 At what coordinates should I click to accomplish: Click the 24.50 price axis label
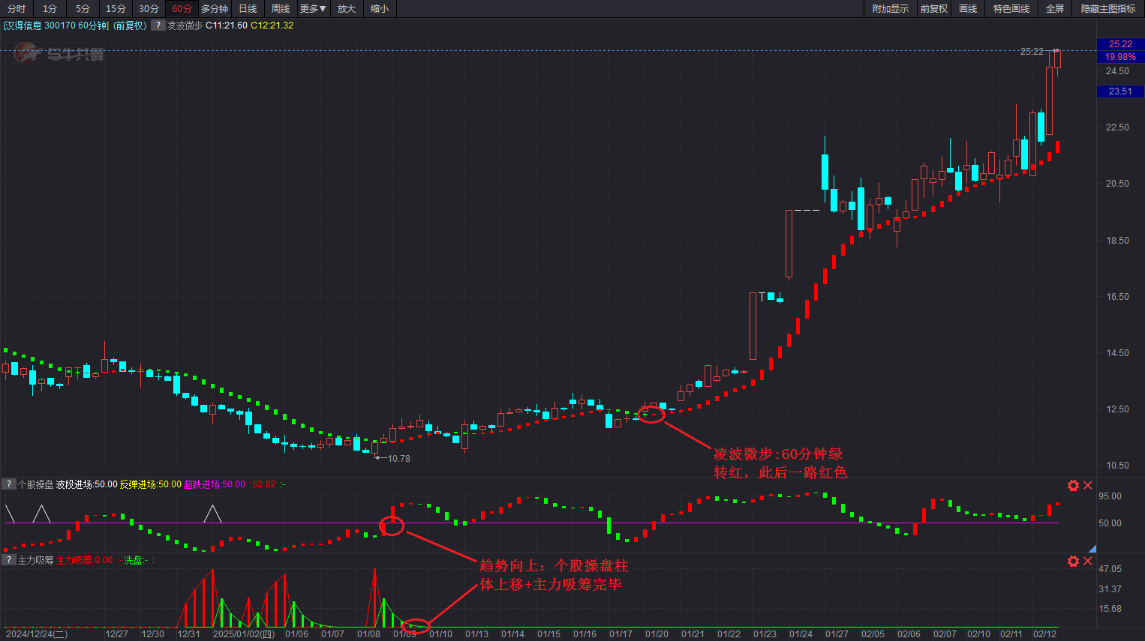tap(1117, 71)
